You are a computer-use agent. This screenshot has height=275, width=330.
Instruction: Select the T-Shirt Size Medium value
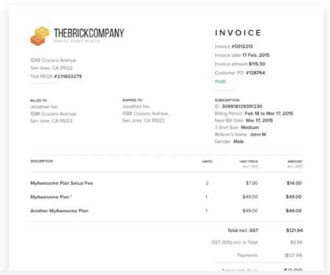(249, 128)
